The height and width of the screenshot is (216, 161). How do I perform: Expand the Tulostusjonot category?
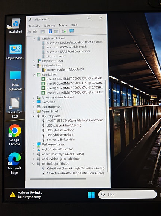[x=34, y=107]
